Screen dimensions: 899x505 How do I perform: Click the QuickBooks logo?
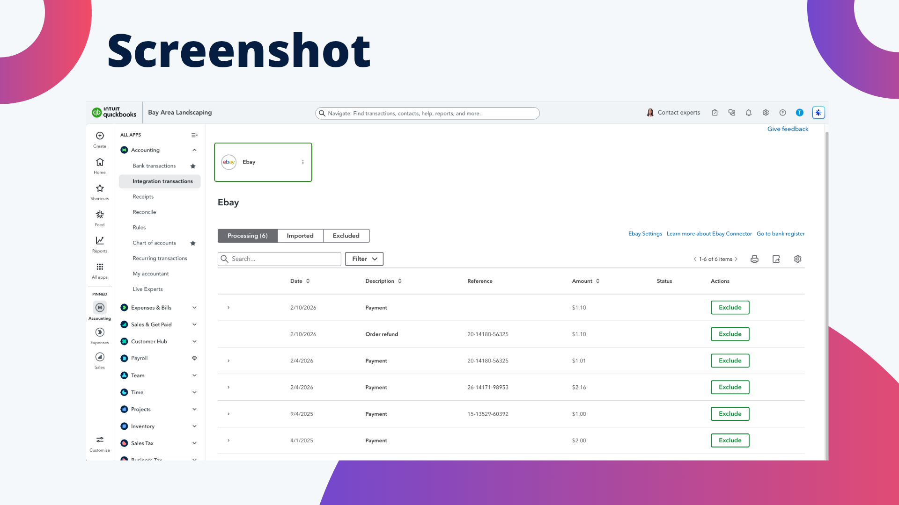click(114, 112)
